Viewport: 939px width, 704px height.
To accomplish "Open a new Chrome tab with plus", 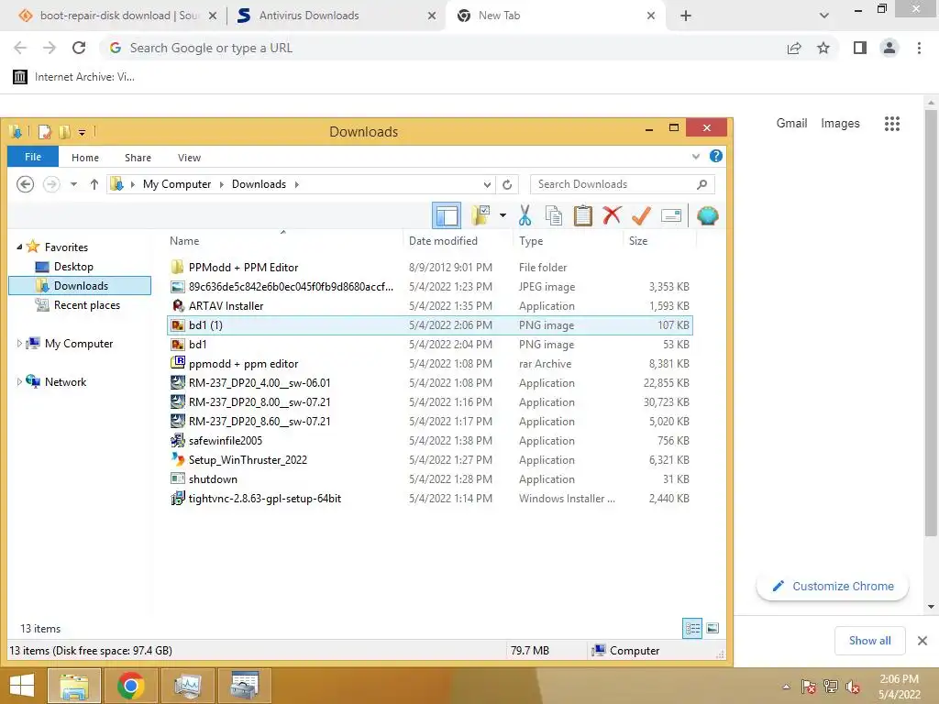I will click(x=686, y=16).
